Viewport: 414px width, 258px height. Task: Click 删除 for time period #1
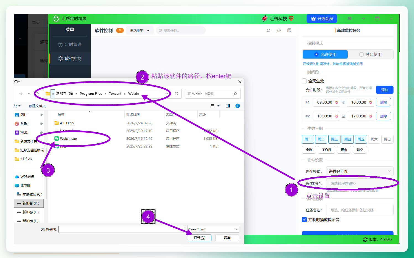383,102
